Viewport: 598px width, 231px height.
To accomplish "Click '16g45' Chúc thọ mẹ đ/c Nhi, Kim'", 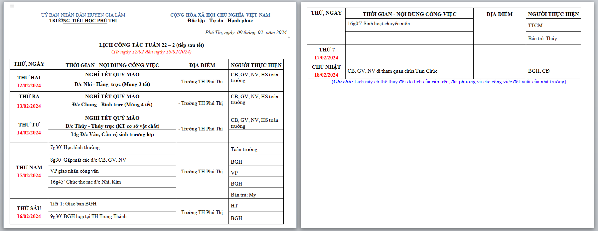I will tap(85, 182).
